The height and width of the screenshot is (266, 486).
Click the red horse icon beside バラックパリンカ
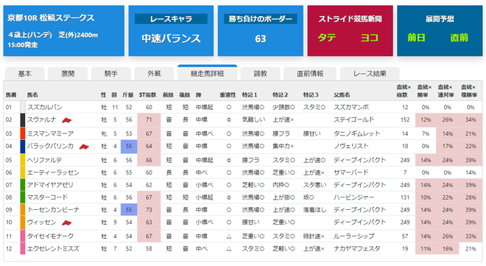[x=84, y=147]
